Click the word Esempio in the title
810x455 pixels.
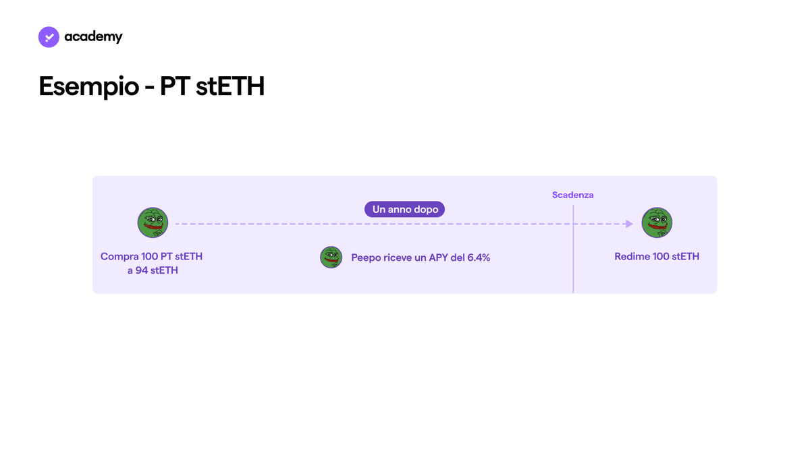point(89,87)
